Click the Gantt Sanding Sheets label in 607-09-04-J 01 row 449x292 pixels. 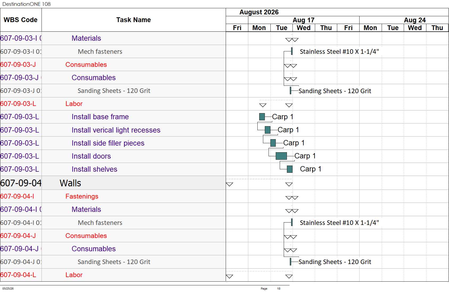[x=335, y=262]
